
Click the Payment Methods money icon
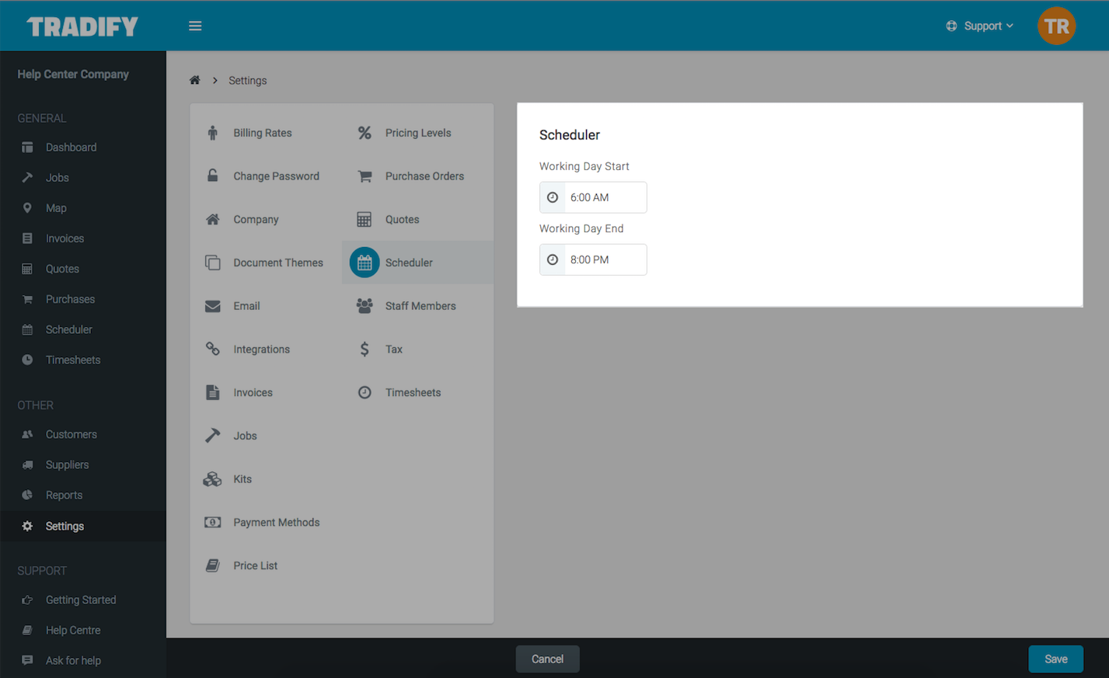212,522
